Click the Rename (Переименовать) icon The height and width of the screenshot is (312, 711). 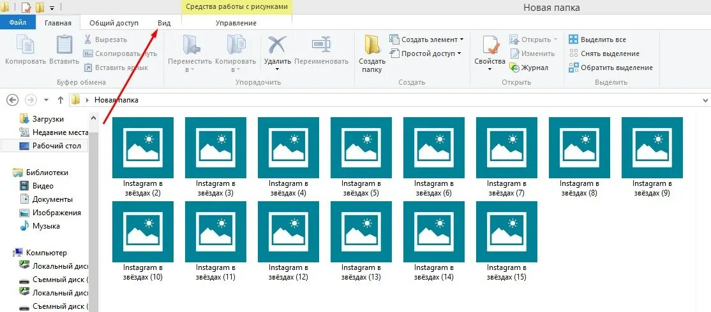[x=322, y=45]
